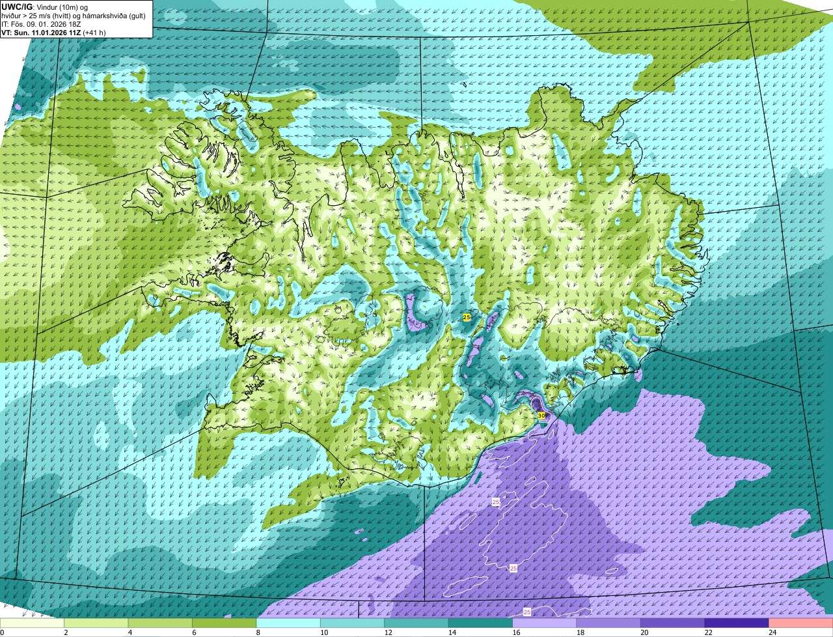Click the "24" tick label on the colour bar
The image size is (833, 637).
click(772, 632)
